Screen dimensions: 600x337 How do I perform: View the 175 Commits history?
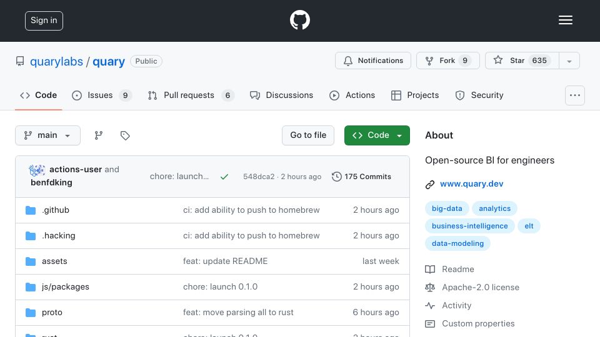pyautogui.click(x=361, y=177)
